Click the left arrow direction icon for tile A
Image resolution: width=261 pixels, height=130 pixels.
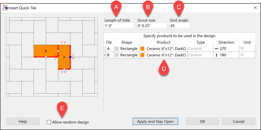coord(216,49)
